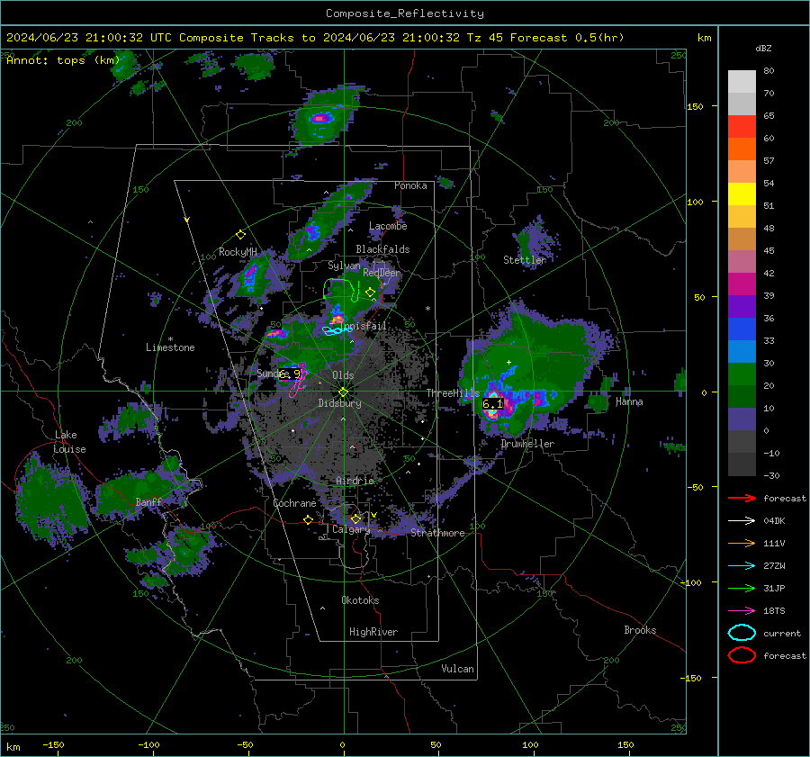Click the yellow diamond marker above Calgary

(x=355, y=518)
